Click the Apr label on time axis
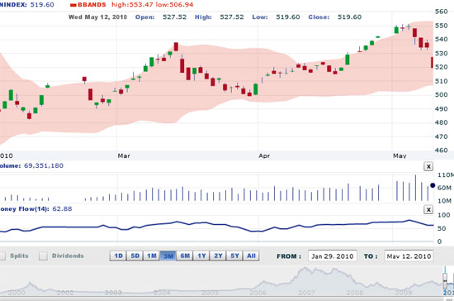This screenshot has width=454, height=301. click(264, 155)
